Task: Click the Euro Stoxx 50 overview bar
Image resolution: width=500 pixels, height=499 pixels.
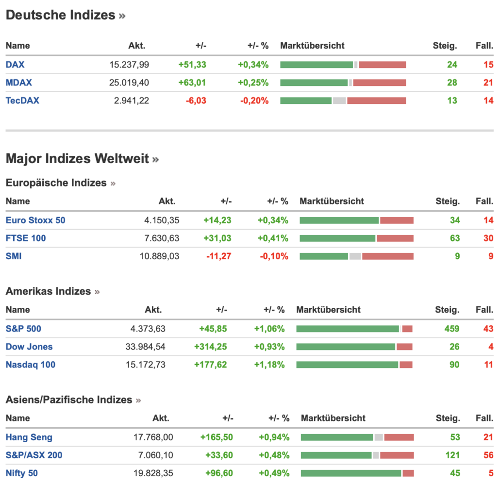Action: point(356,220)
